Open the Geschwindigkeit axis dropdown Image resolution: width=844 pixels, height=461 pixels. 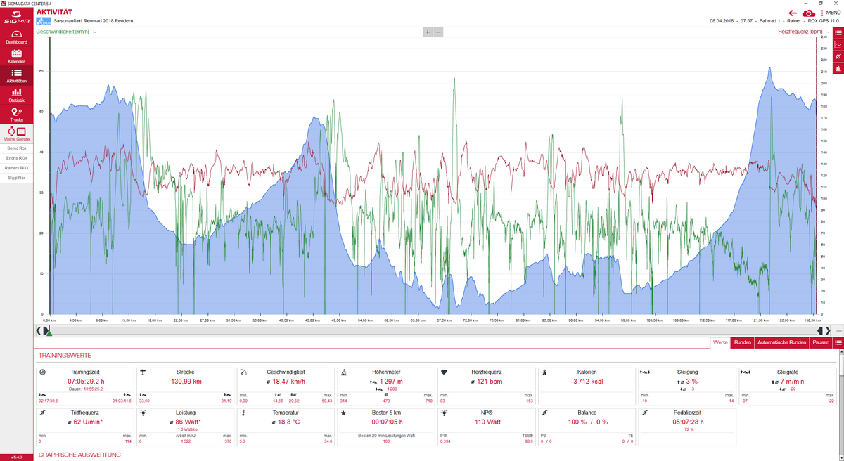point(94,32)
